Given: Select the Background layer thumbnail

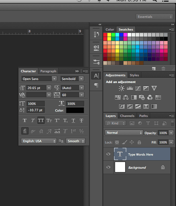Looking at the screenshot, I should (x=120, y=167).
